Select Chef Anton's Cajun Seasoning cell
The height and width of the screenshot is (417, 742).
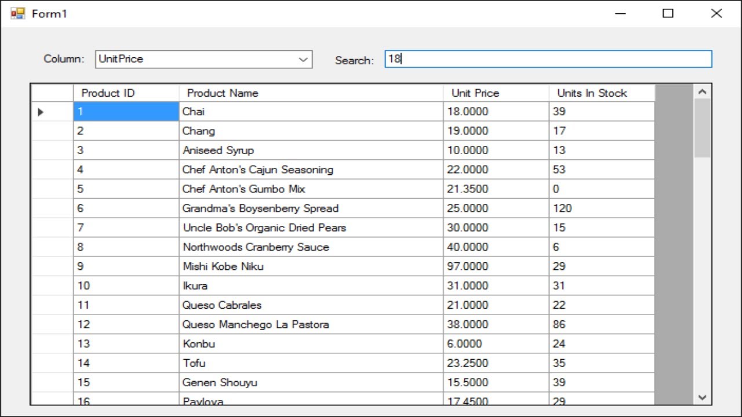(311, 170)
